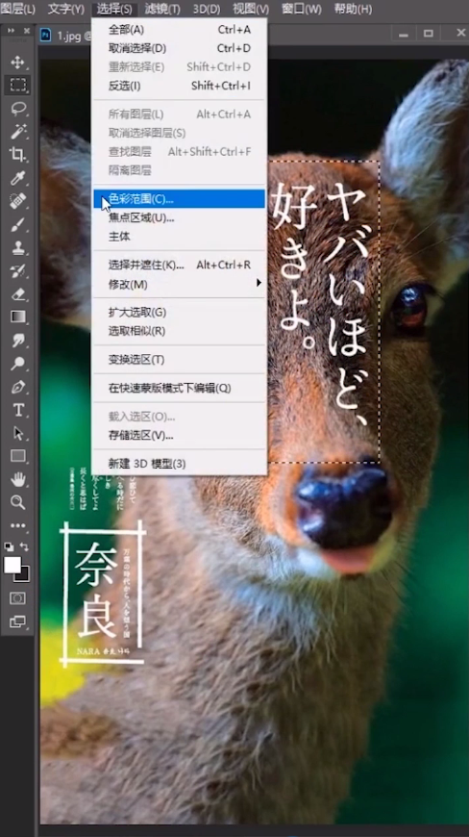Close the tools panel with X
469x837 pixels.
(x=27, y=31)
